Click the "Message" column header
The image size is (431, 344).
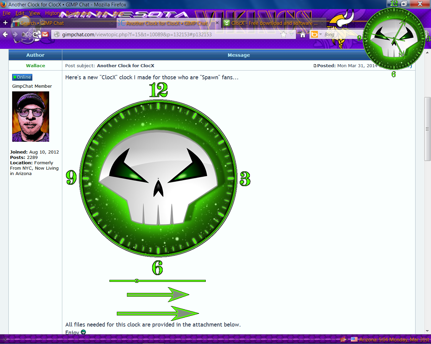point(239,55)
